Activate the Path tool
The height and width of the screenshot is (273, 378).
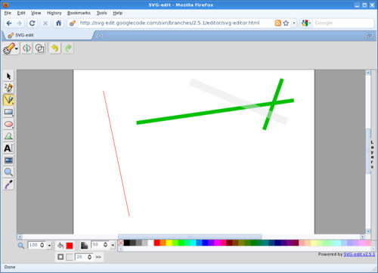(x=8, y=136)
